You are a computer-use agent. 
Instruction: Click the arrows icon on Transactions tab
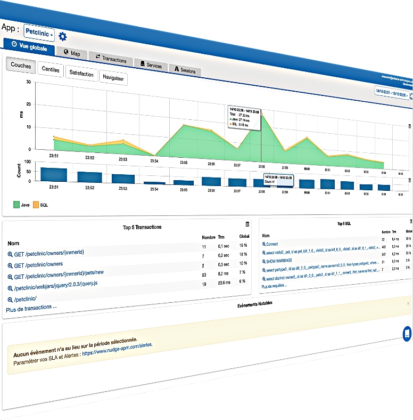[98, 56]
